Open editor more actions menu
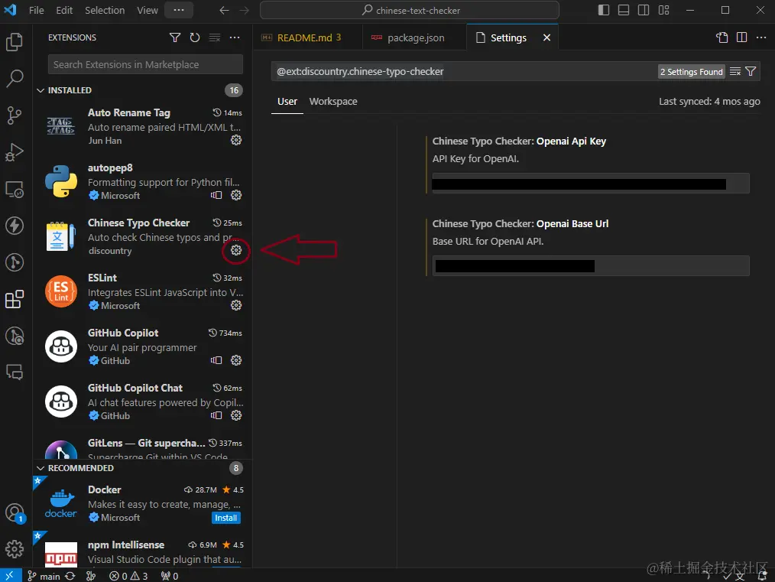The image size is (775, 582). [x=761, y=37]
